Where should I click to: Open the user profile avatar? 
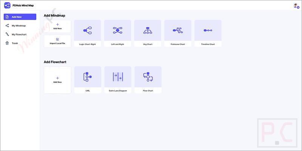296,5
